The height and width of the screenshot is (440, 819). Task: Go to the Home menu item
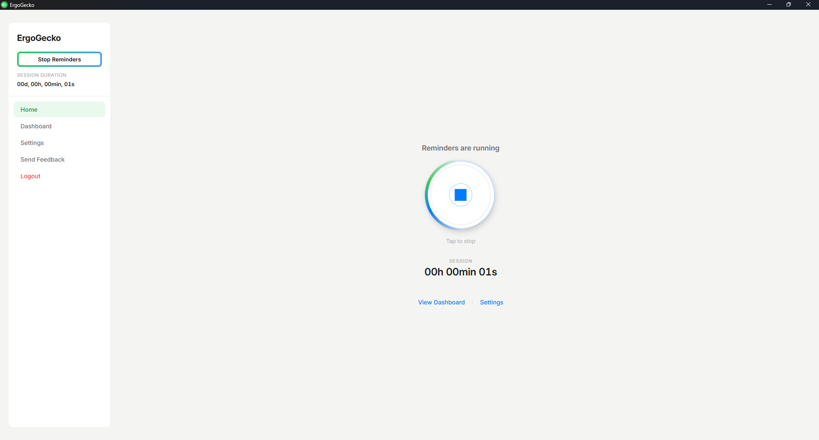click(x=29, y=110)
